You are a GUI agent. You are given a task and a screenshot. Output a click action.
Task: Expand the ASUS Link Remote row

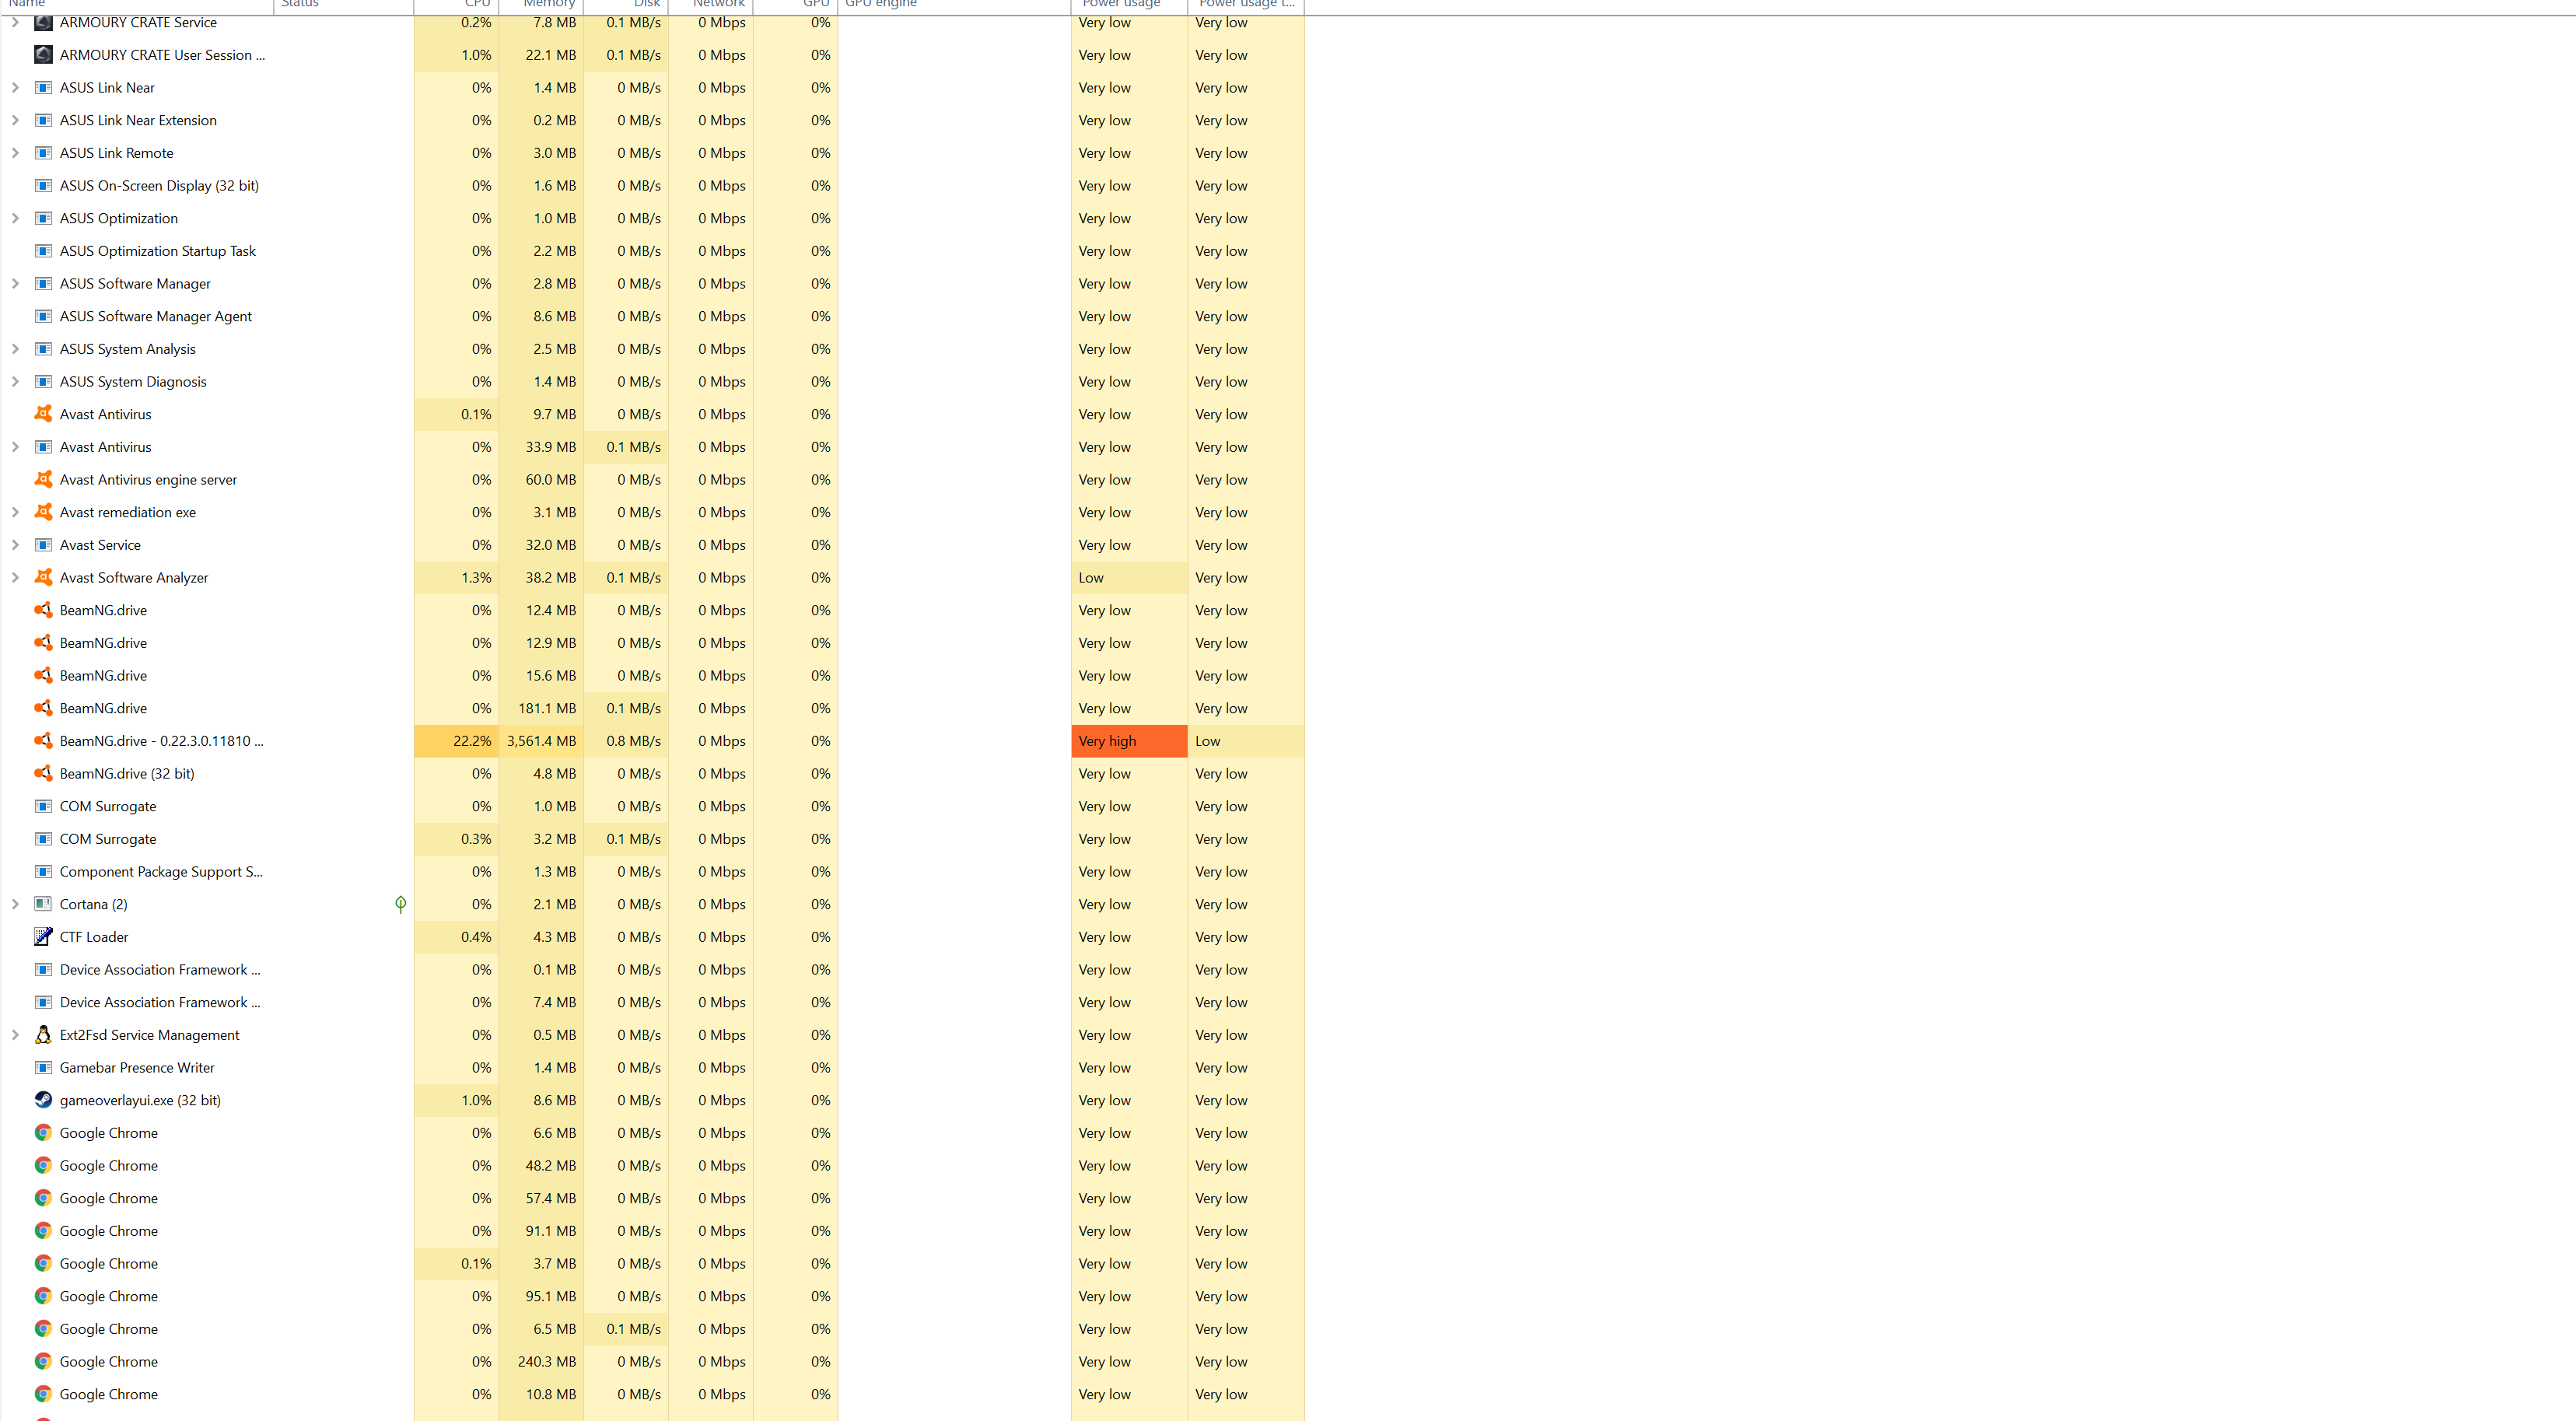point(15,153)
